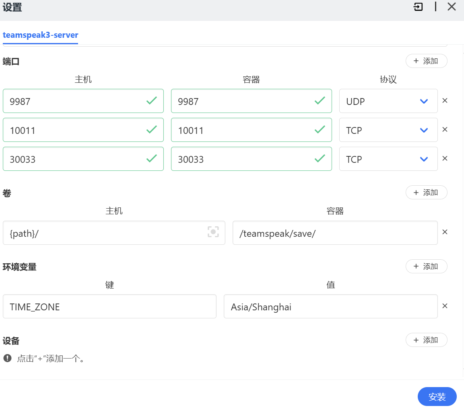464x408 pixels.
Task: Edit host port field containing 10011
Action: coord(83,130)
